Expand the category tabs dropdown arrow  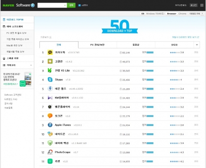197,45
